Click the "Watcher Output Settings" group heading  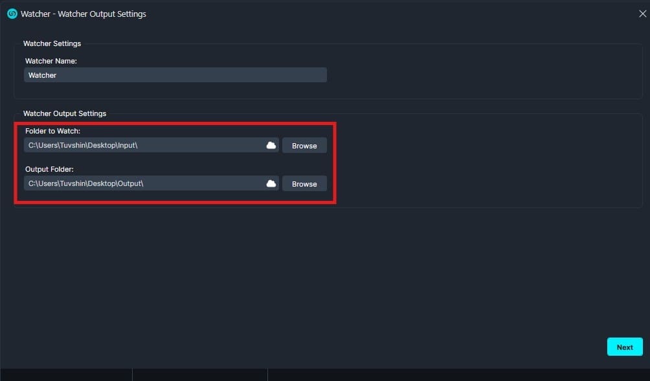click(x=65, y=113)
